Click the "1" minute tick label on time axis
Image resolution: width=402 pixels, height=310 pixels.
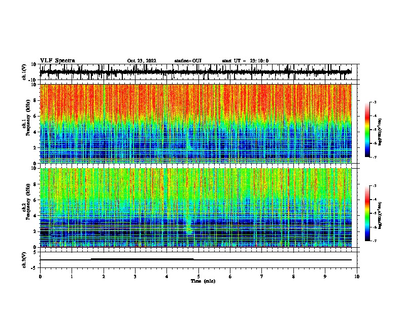[x=72, y=277]
